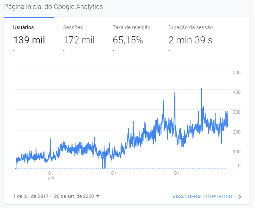Click the "01 jan." x-axis label

pos(52,175)
